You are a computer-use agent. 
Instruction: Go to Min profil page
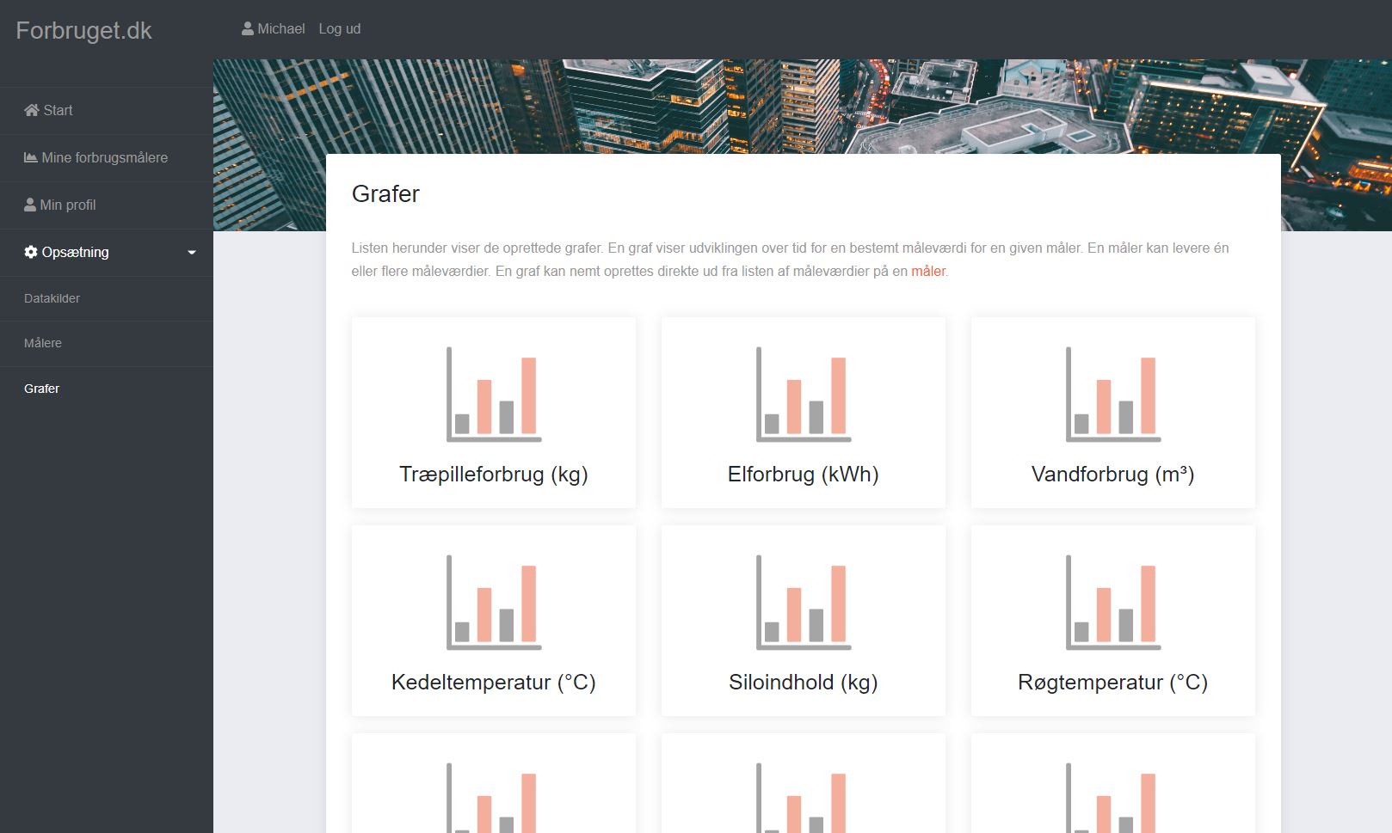pyautogui.click(x=67, y=205)
